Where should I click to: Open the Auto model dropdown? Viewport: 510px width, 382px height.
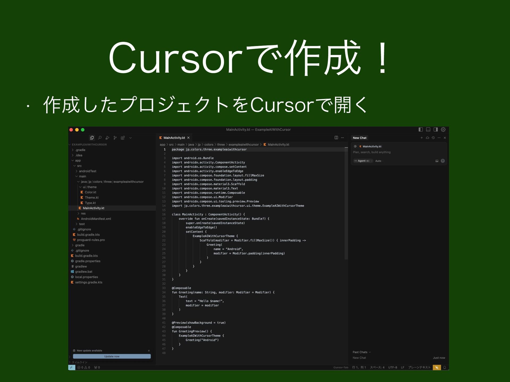tap(379, 161)
